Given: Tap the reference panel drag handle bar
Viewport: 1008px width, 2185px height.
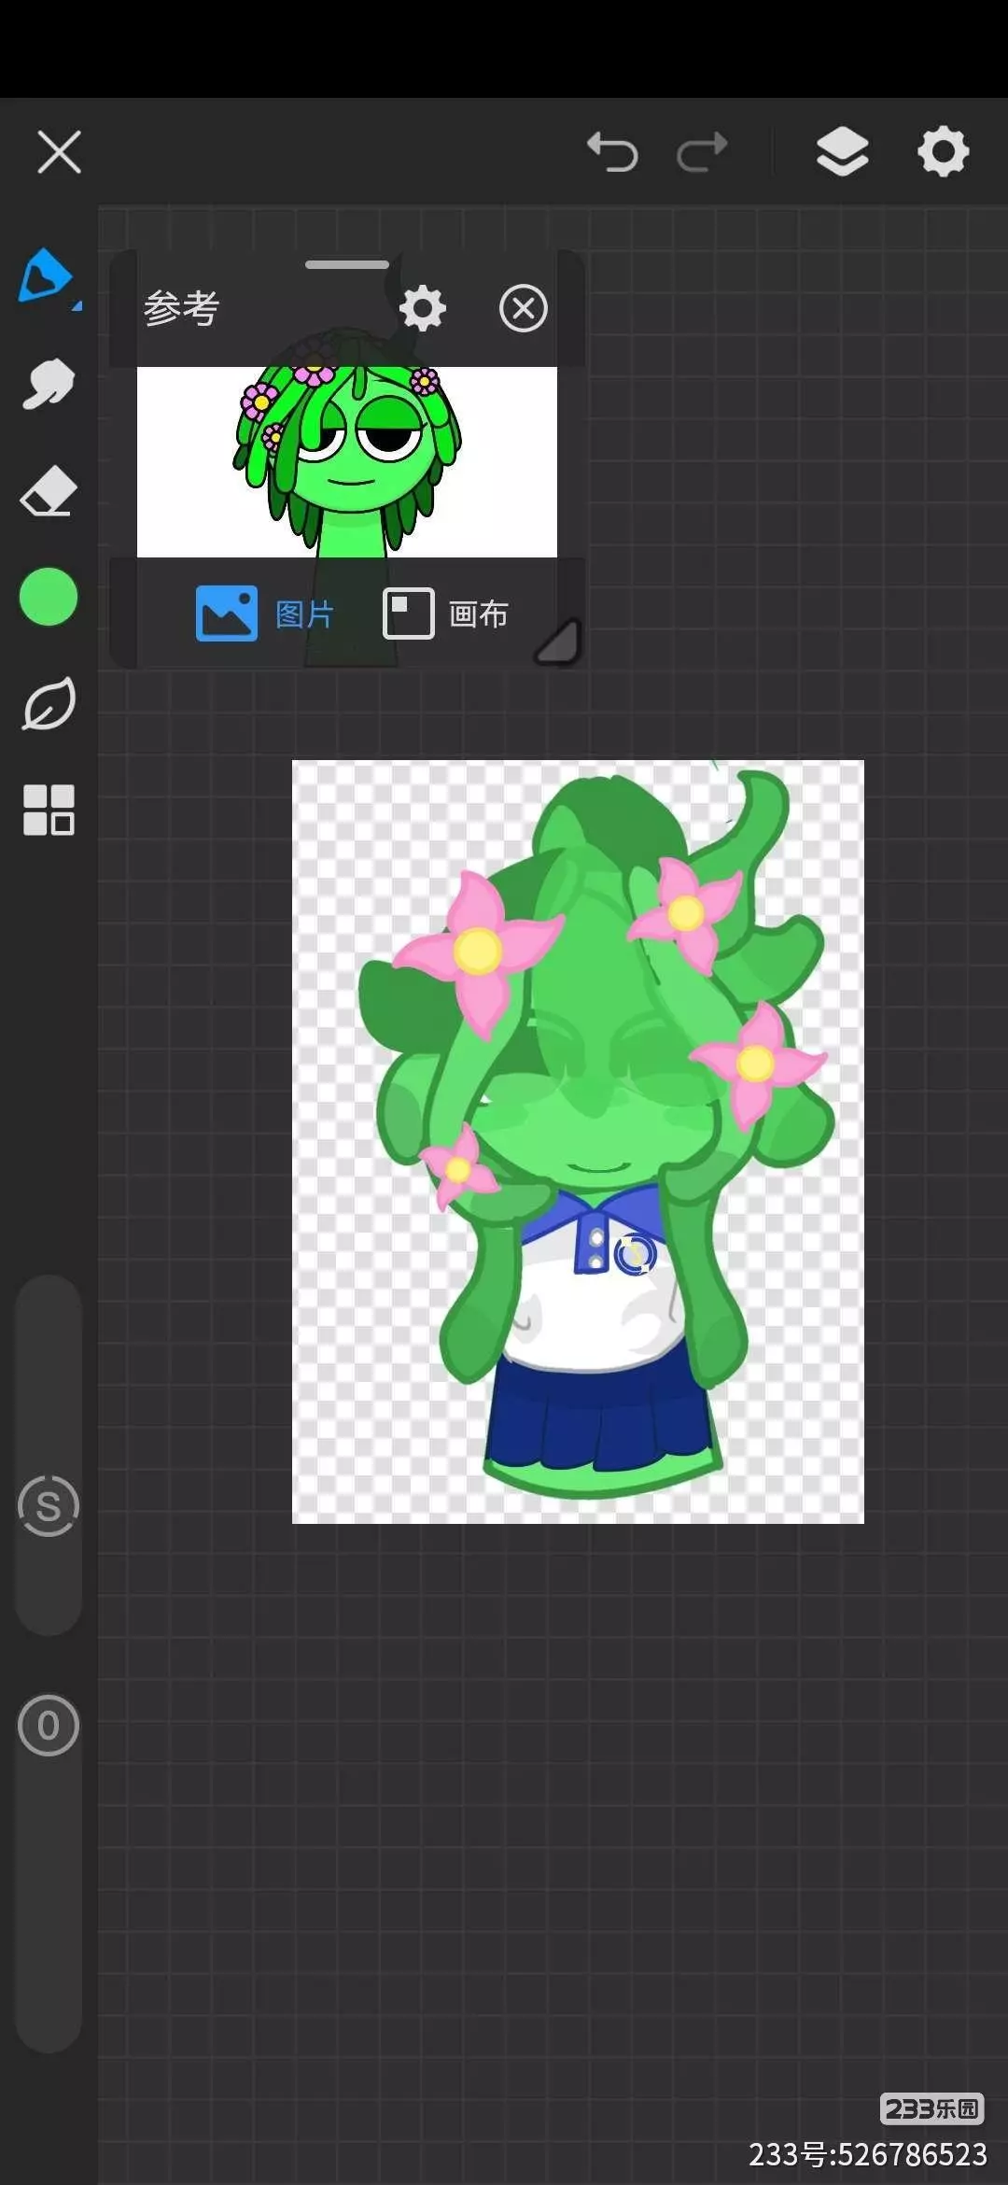Looking at the screenshot, I should (347, 265).
